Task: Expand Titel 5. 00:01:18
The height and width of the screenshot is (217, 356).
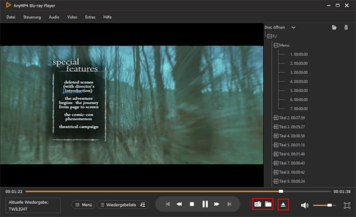Action: click(x=276, y=145)
